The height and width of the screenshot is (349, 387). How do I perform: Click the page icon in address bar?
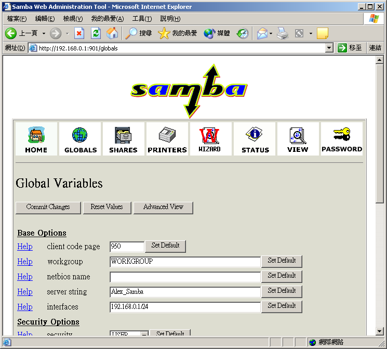pyautogui.click(x=33, y=48)
